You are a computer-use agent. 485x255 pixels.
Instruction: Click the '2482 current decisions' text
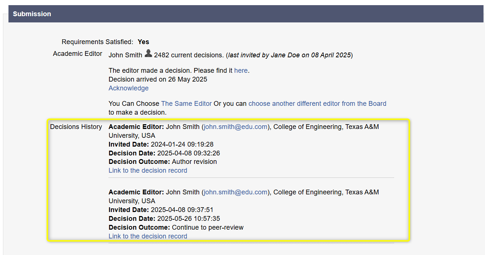[x=189, y=55]
